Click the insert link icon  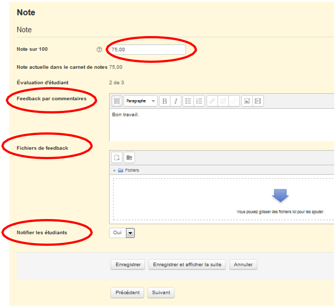tap(212, 101)
